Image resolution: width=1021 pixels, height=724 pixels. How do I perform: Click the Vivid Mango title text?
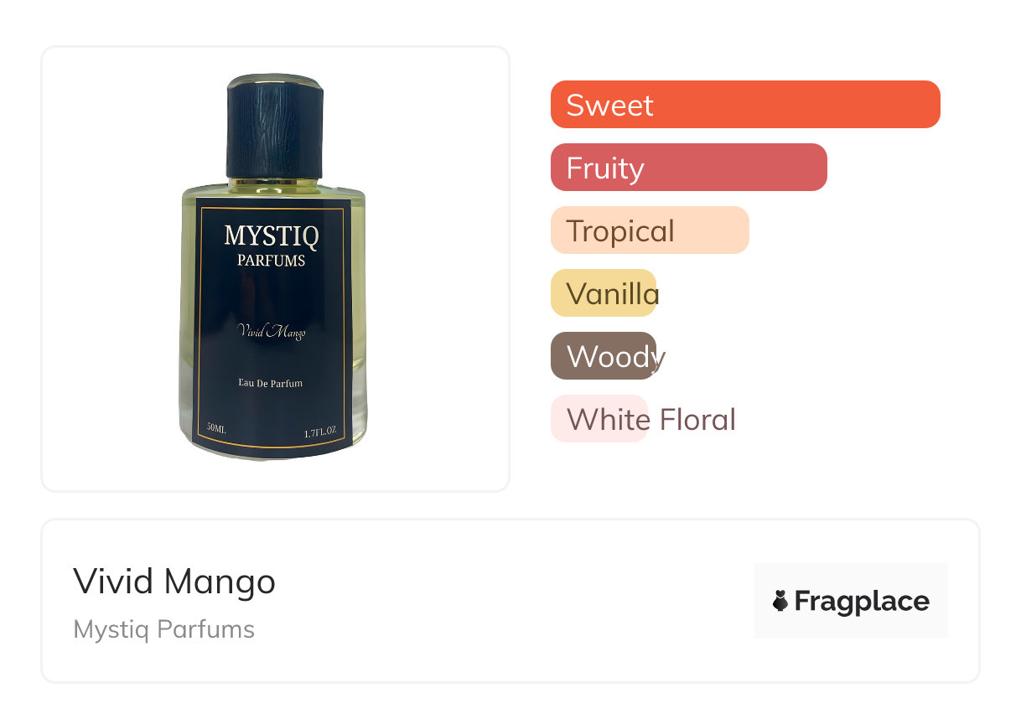click(174, 582)
